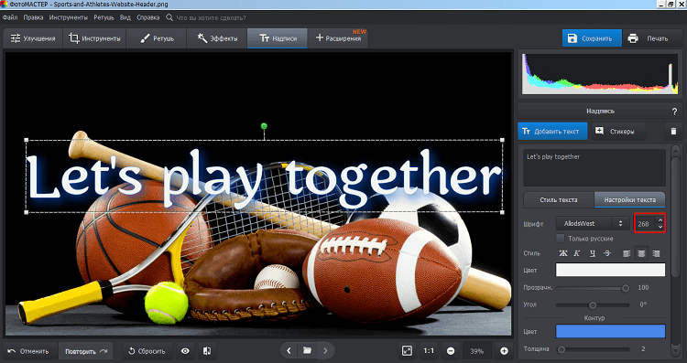Click the Сохранить button
This screenshot has height=363, width=687.
click(592, 38)
